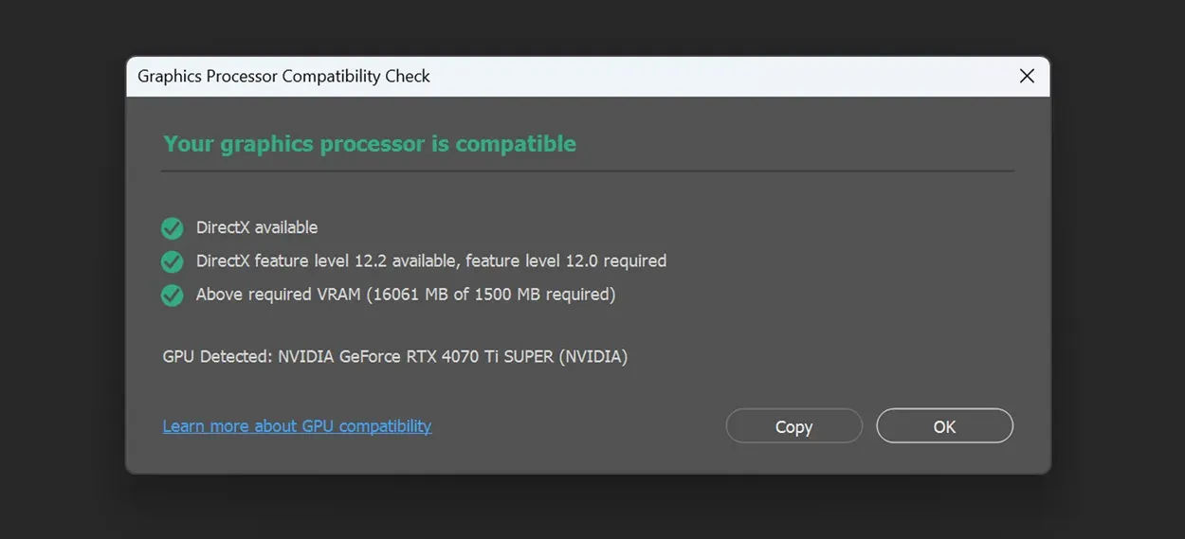Click the 'DirectX feature level 12.2 available' text

328,261
